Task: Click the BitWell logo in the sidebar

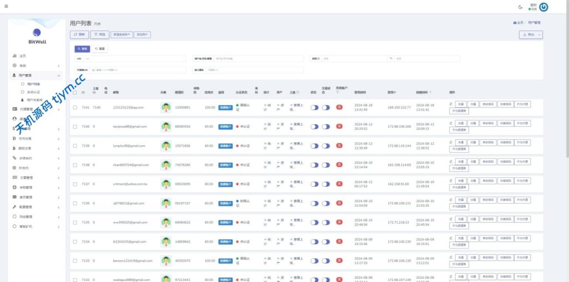Action: 37,37
